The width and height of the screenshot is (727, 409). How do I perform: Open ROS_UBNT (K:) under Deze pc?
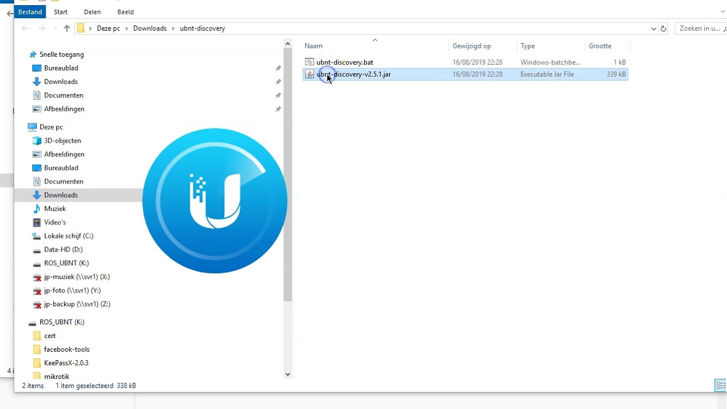coord(66,264)
